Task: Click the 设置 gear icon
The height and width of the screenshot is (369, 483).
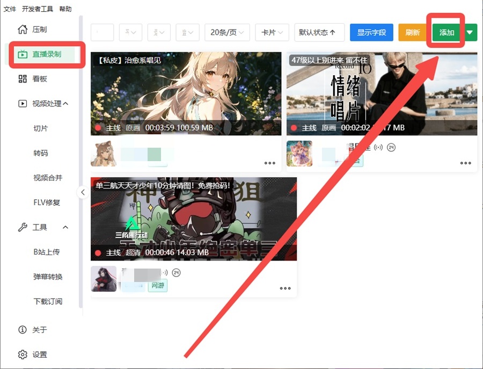Action: (x=23, y=354)
